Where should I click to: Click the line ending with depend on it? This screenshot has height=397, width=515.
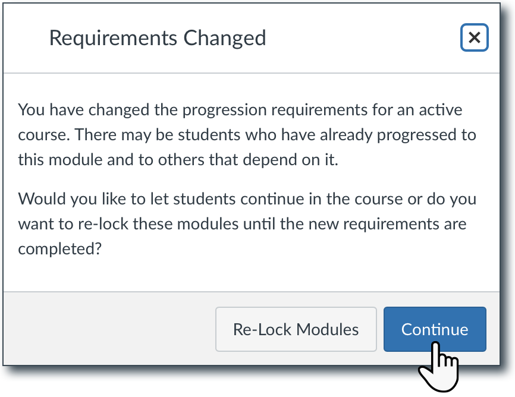(178, 160)
